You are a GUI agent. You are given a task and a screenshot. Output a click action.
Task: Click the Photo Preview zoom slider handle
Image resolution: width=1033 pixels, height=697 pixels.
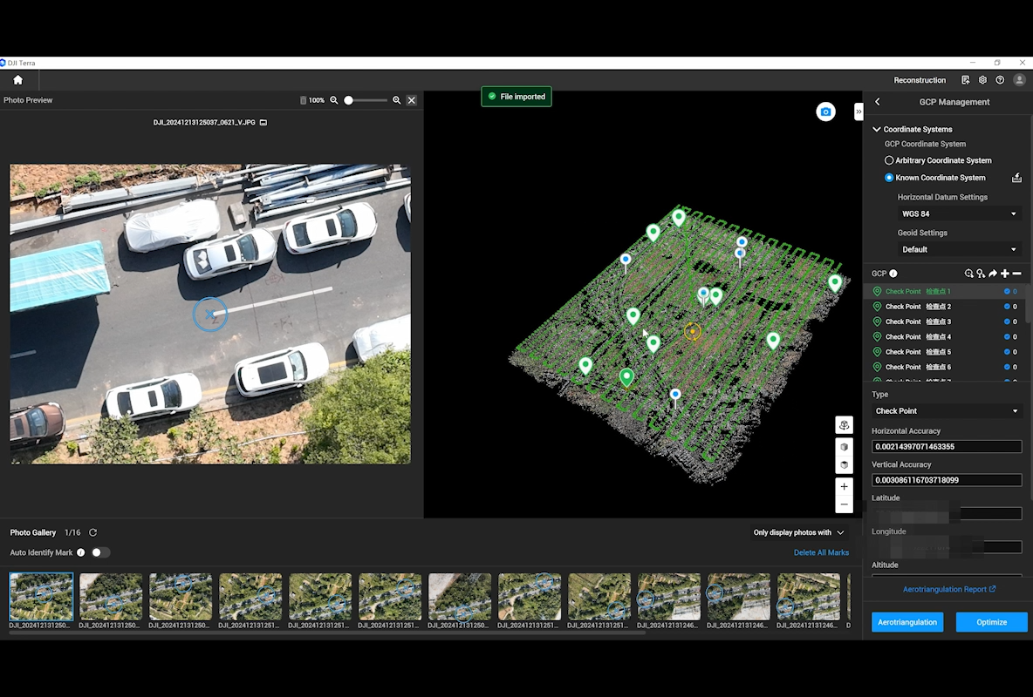(x=348, y=100)
